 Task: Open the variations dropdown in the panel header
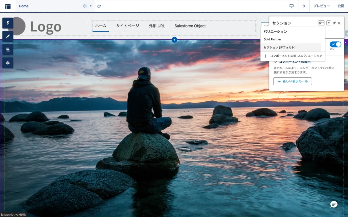pos(321,23)
